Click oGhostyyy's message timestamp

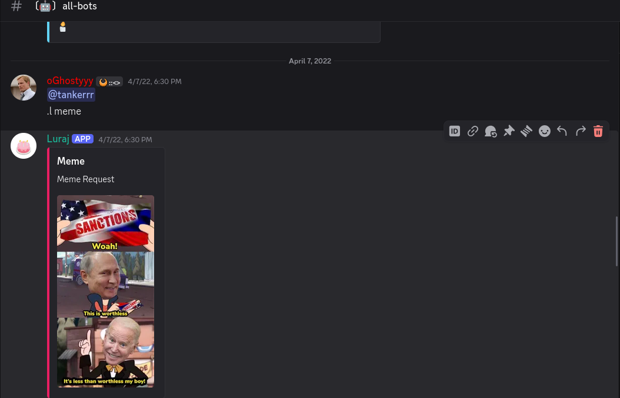[x=155, y=81]
